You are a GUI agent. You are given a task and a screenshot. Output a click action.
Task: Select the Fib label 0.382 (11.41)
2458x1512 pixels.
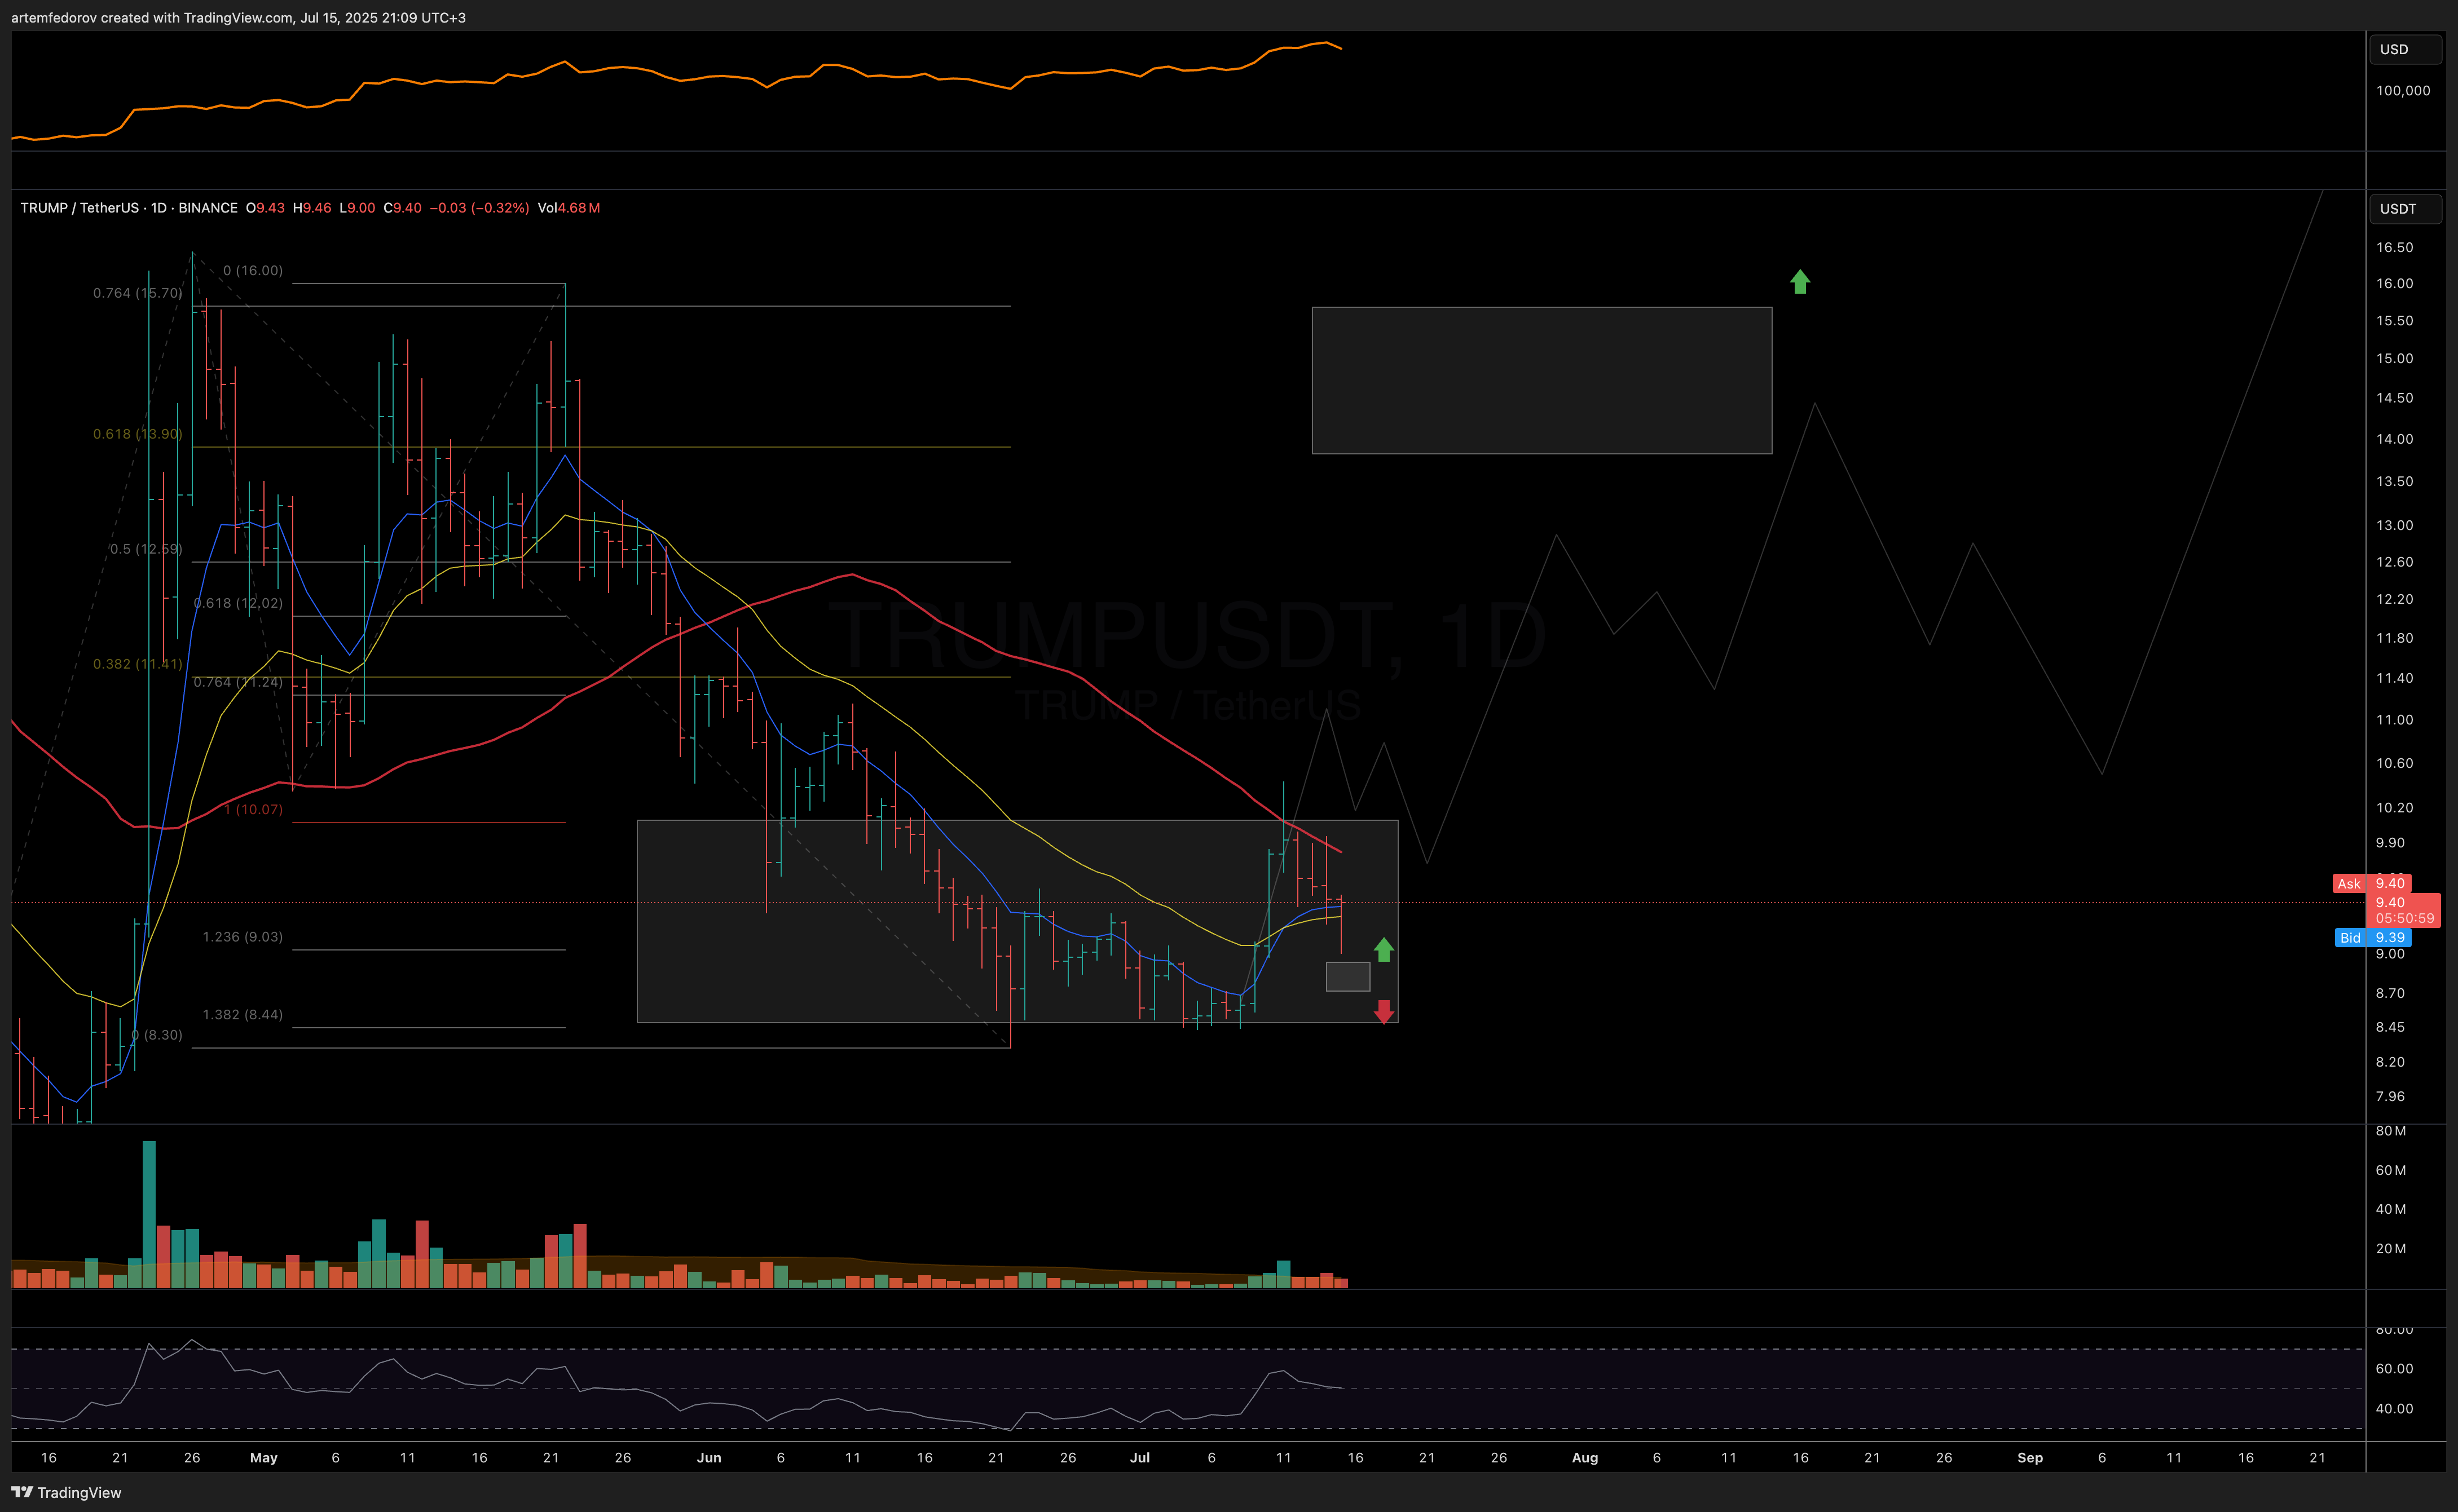point(137,664)
